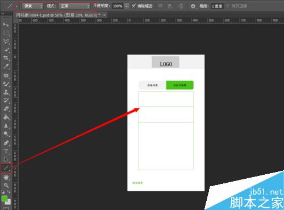Toggle the 消除锯齿 anti-alias checkbox

[133, 6]
